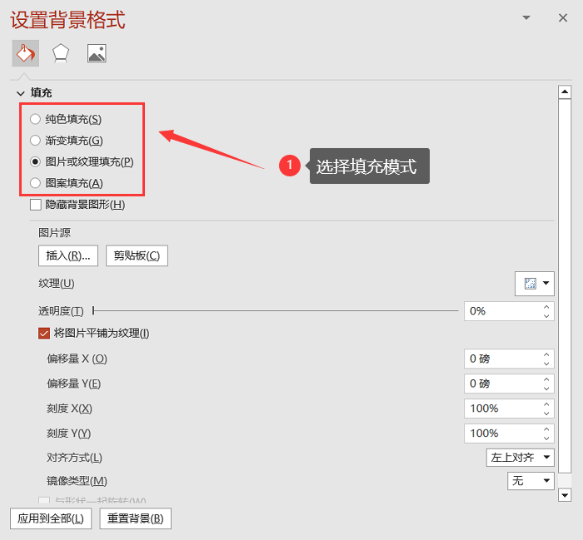The height and width of the screenshot is (540, 583).
Task: Click the scrollbar up arrow
Action: [x=565, y=92]
